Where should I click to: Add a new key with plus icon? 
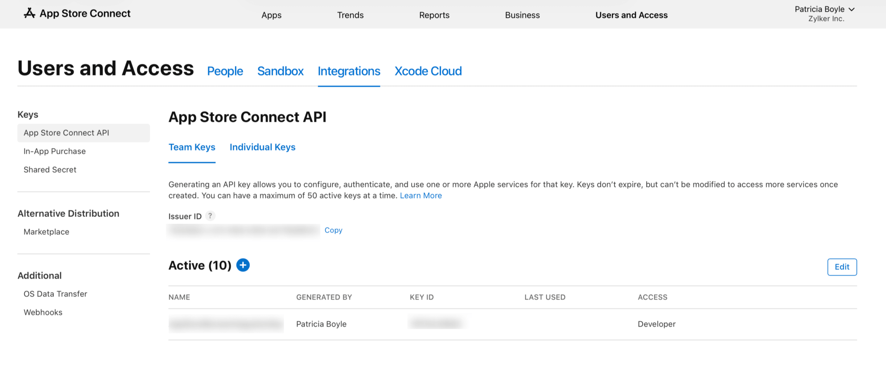243,265
